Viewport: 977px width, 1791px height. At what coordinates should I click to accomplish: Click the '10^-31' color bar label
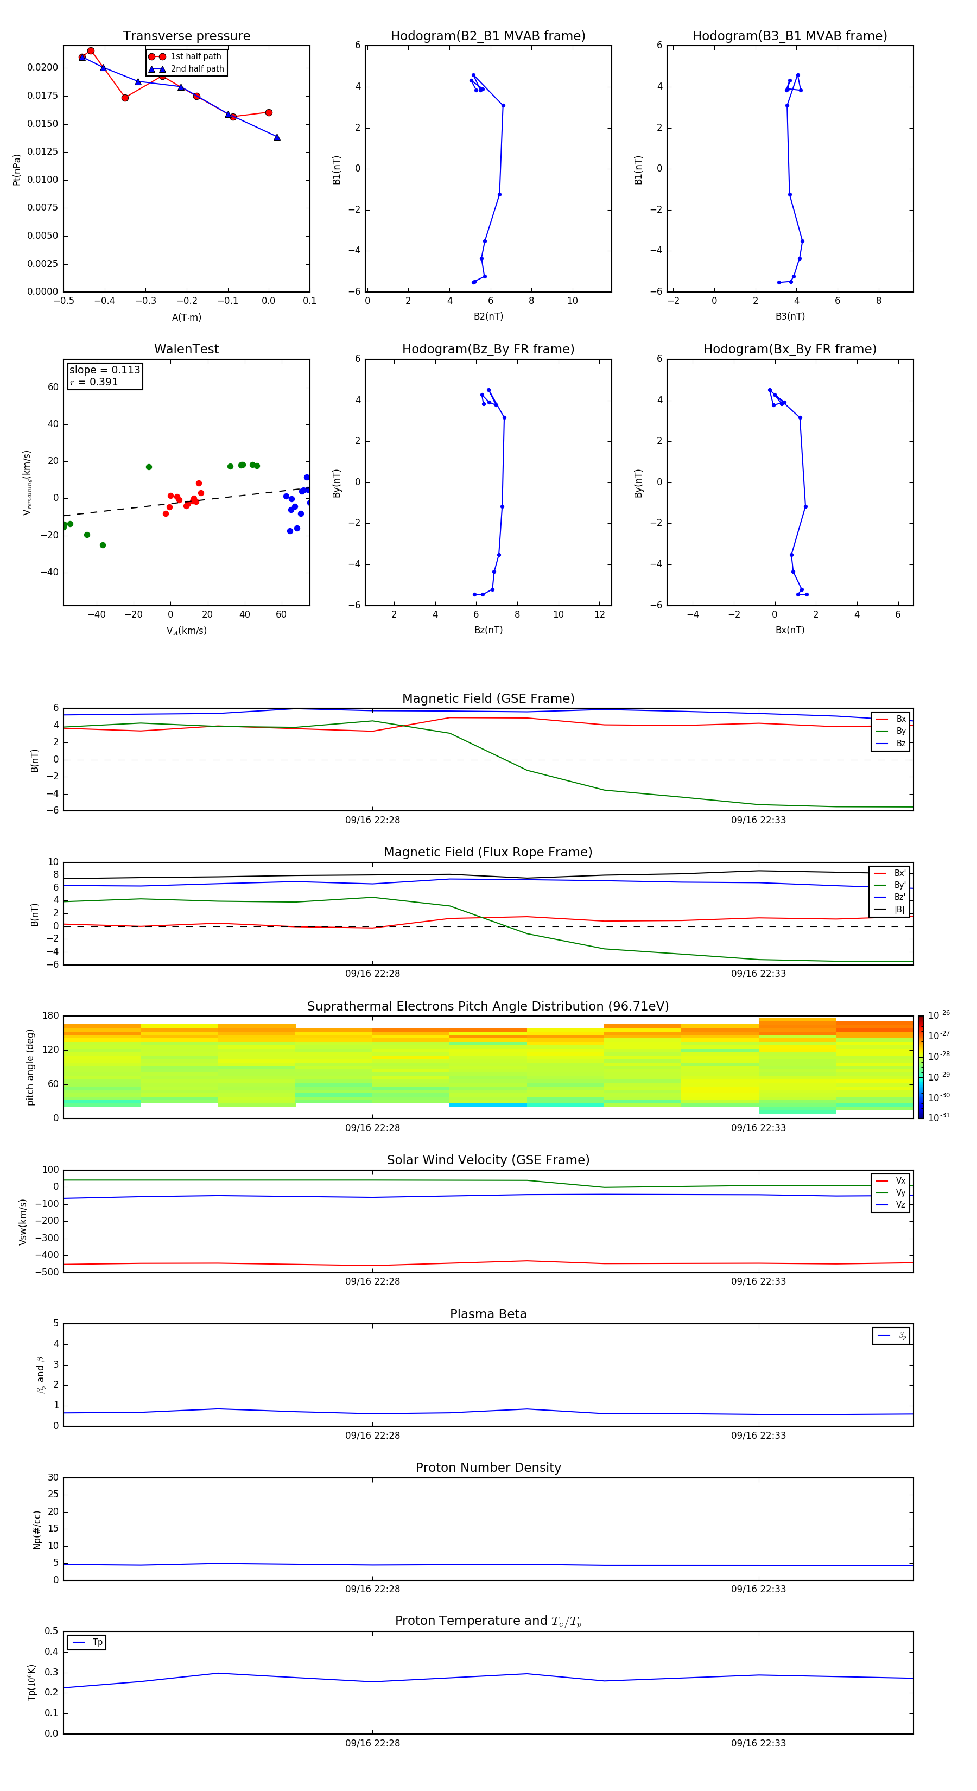939,1117
